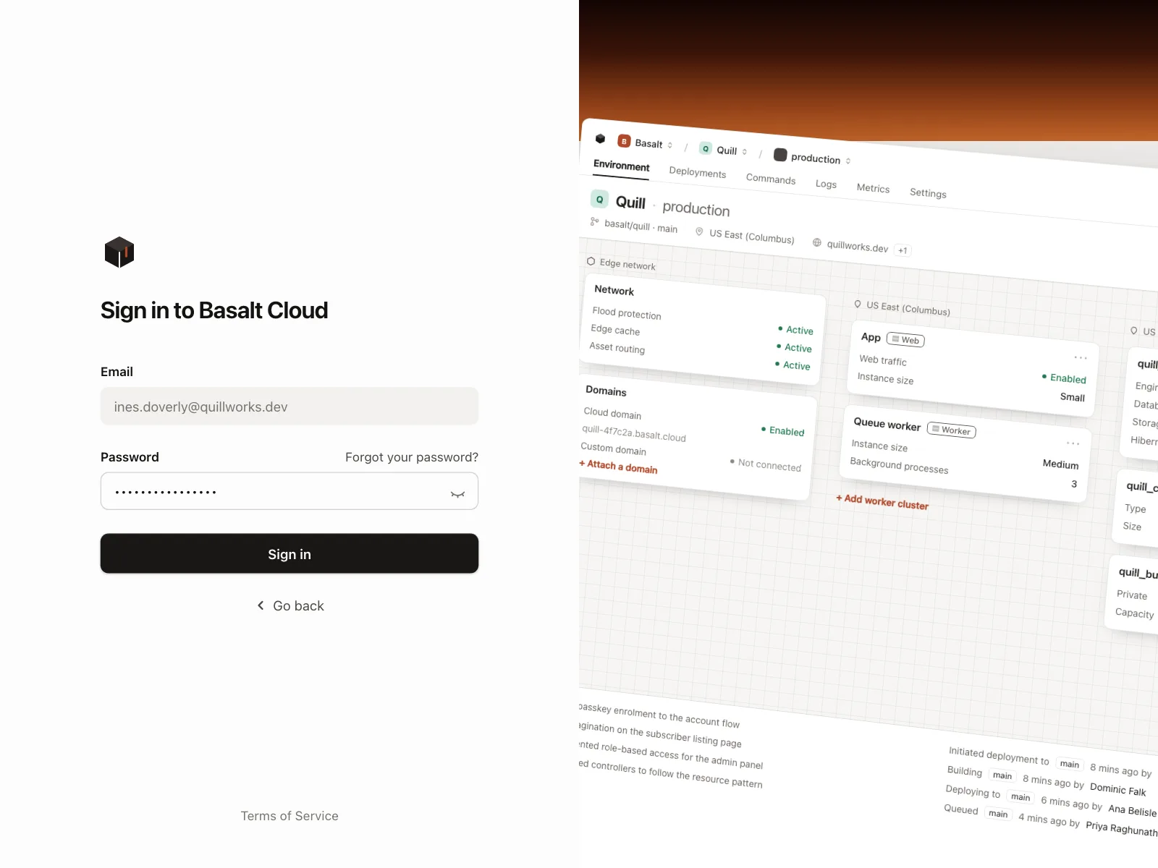Click the +1 domains badge
The height and width of the screenshot is (868, 1158).
[x=903, y=250]
